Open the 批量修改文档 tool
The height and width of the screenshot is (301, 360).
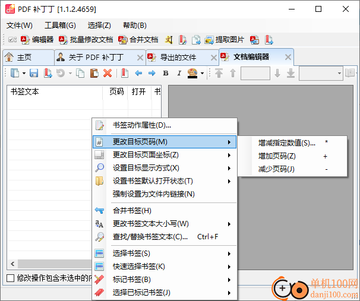(86, 40)
